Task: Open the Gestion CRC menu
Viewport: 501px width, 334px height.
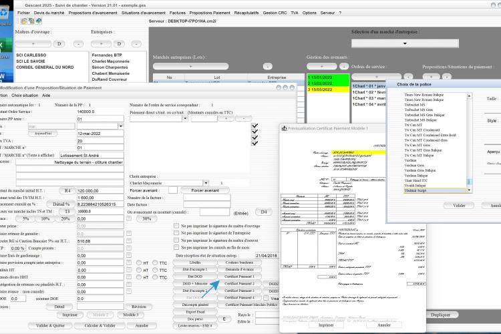Action: click(x=275, y=13)
